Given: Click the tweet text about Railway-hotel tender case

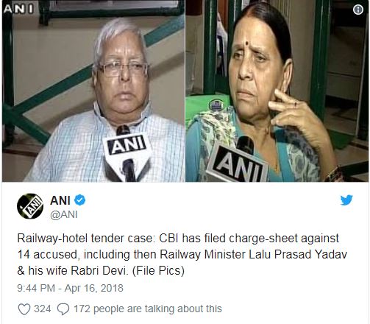Looking at the screenshot, I should [182, 255].
